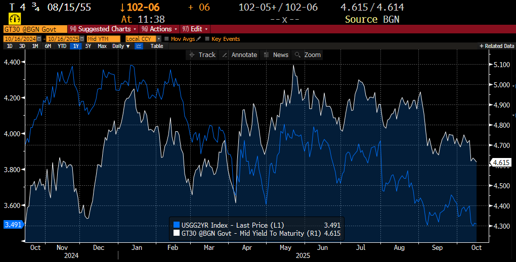516x262 pixels.
Task: Activate the Zoom magnifier tool
Action: [x=308, y=55]
